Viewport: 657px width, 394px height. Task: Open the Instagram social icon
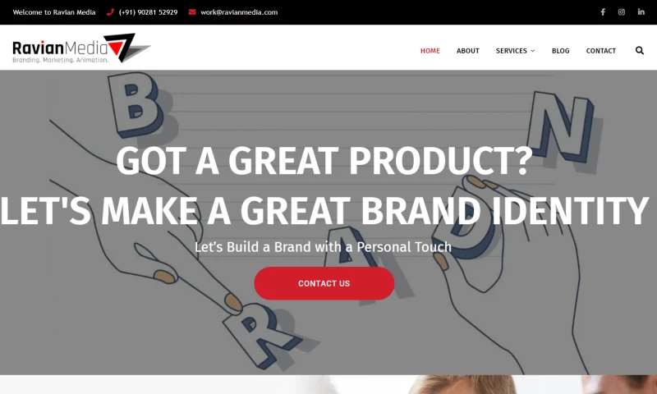pyautogui.click(x=622, y=12)
